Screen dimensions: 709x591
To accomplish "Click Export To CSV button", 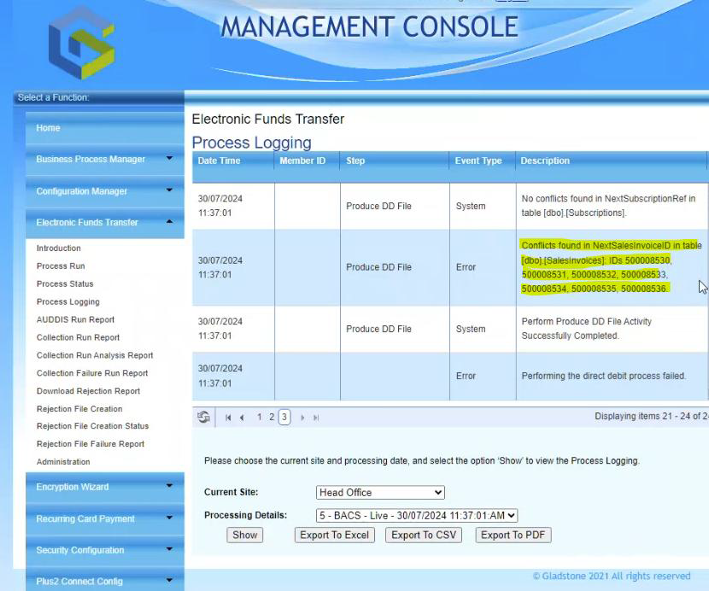I will click(x=424, y=535).
